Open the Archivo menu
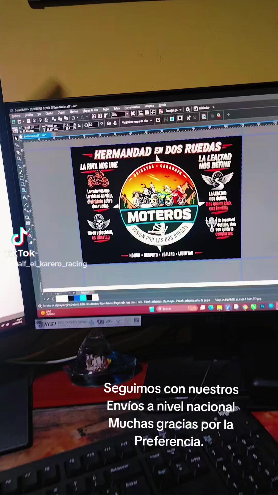The image size is (278, 495). click(x=16, y=116)
